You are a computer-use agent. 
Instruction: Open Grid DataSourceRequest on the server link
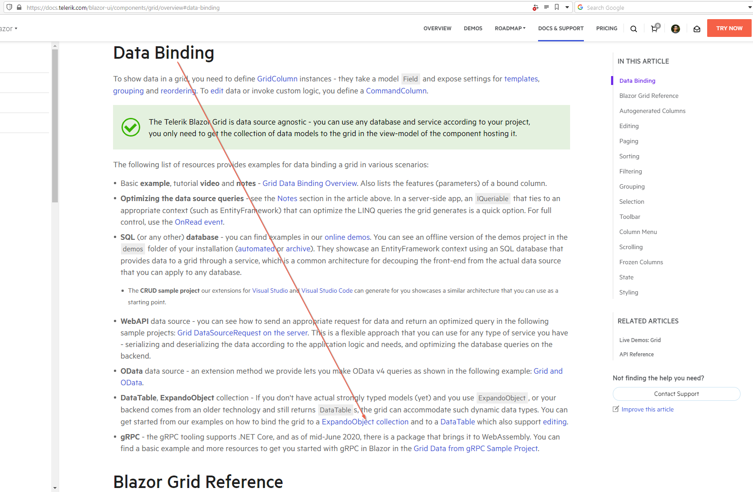pyautogui.click(x=243, y=333)
